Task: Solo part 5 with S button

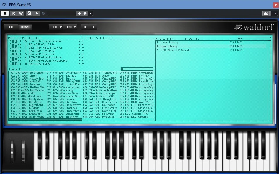Action: (x=16, y=54)
